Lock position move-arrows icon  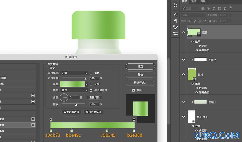click(200, 21)
